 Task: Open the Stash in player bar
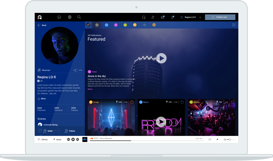pos(57,139)
